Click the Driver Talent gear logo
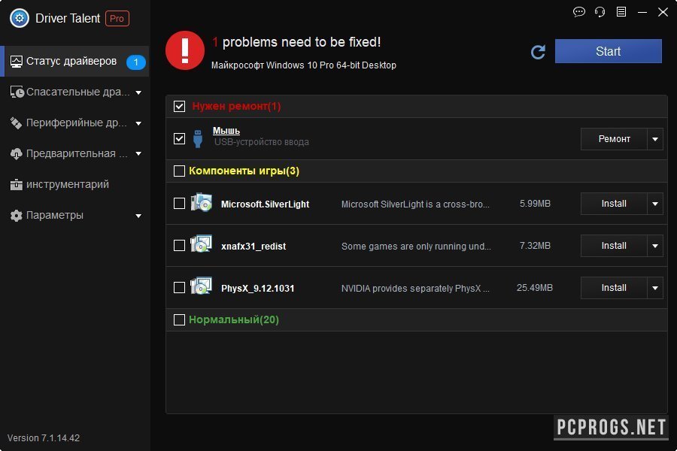This screenshot has width=677, height=451. (19, 19)
